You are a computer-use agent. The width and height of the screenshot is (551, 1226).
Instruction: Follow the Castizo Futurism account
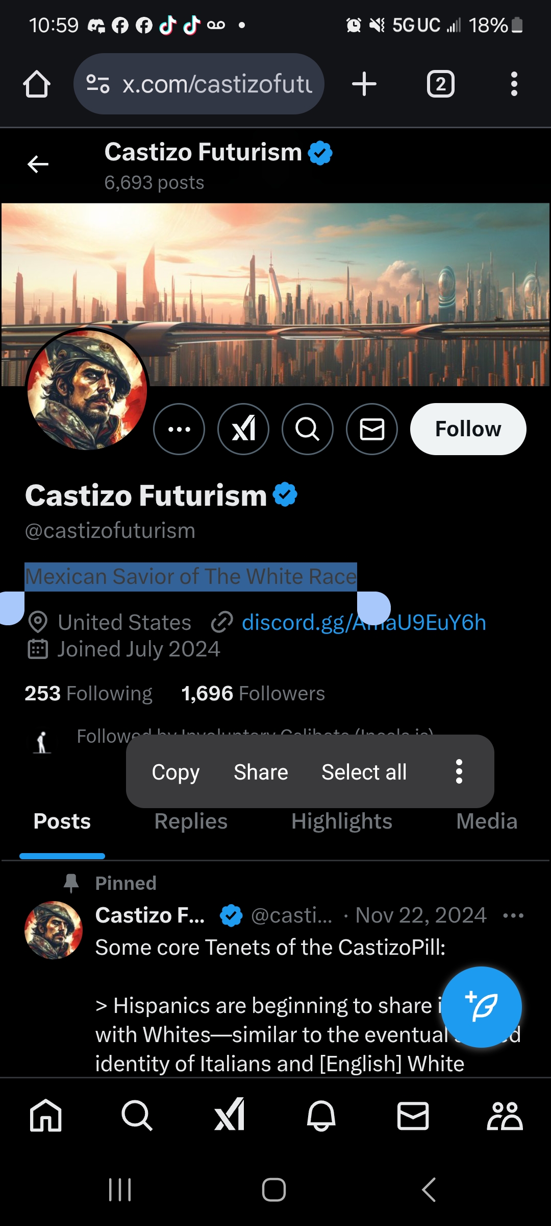[468, 429]
